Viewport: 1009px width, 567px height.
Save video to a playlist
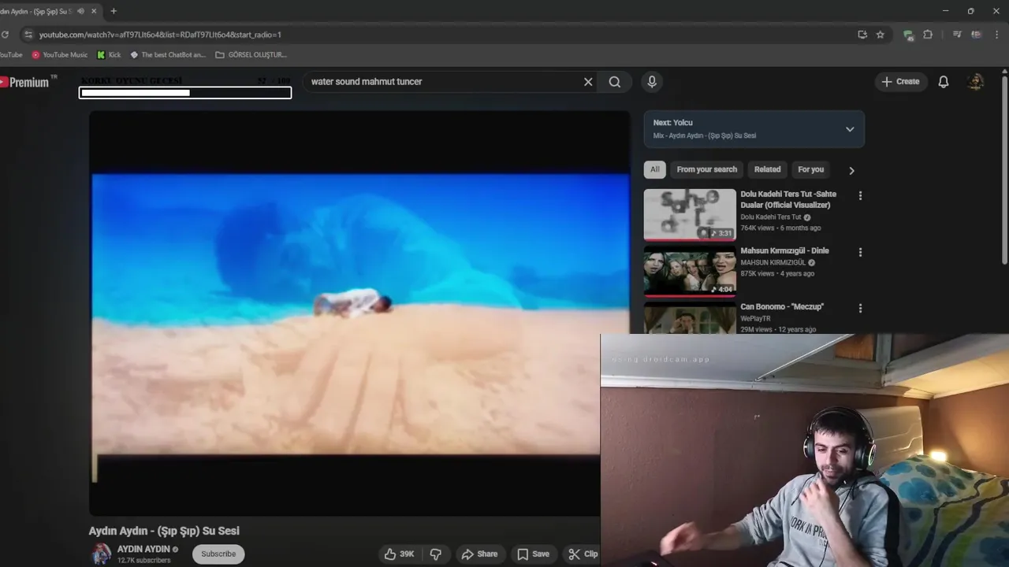(533, 554)
